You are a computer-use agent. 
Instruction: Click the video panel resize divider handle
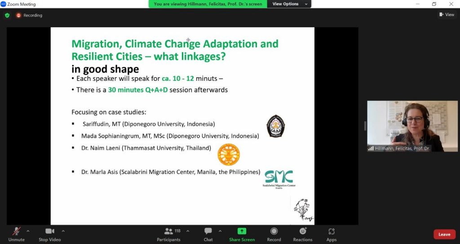[365, 126]
